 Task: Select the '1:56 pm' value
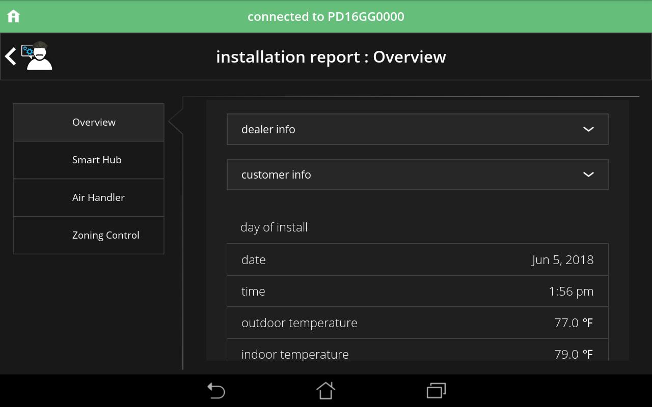(x=571, y=292)
